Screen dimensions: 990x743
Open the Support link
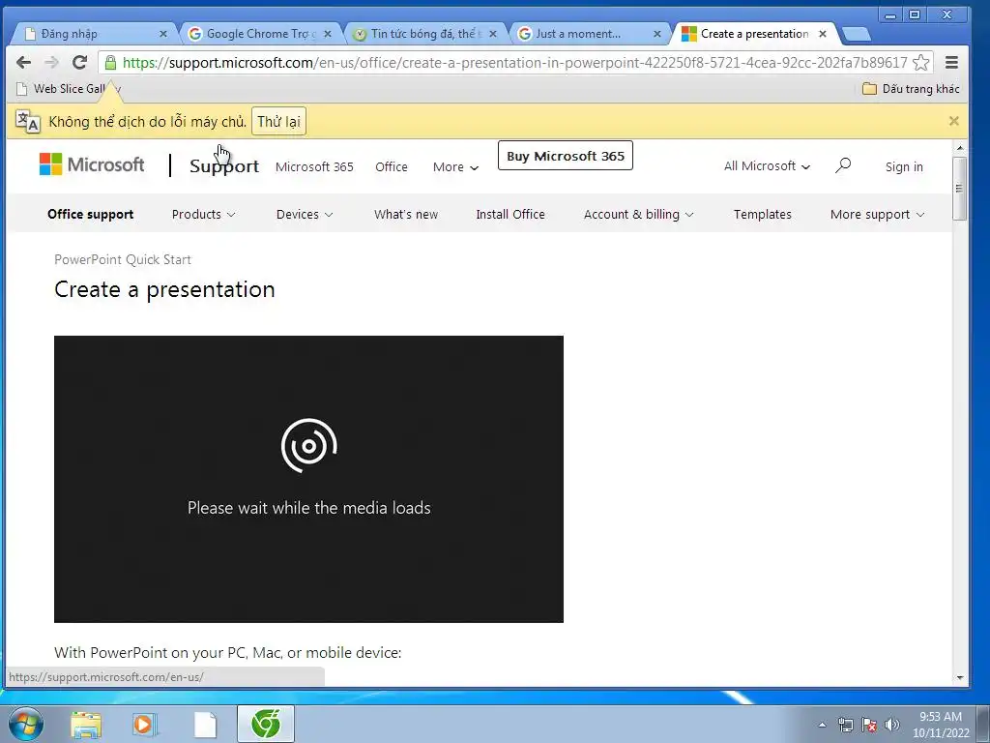coord(224,166)
